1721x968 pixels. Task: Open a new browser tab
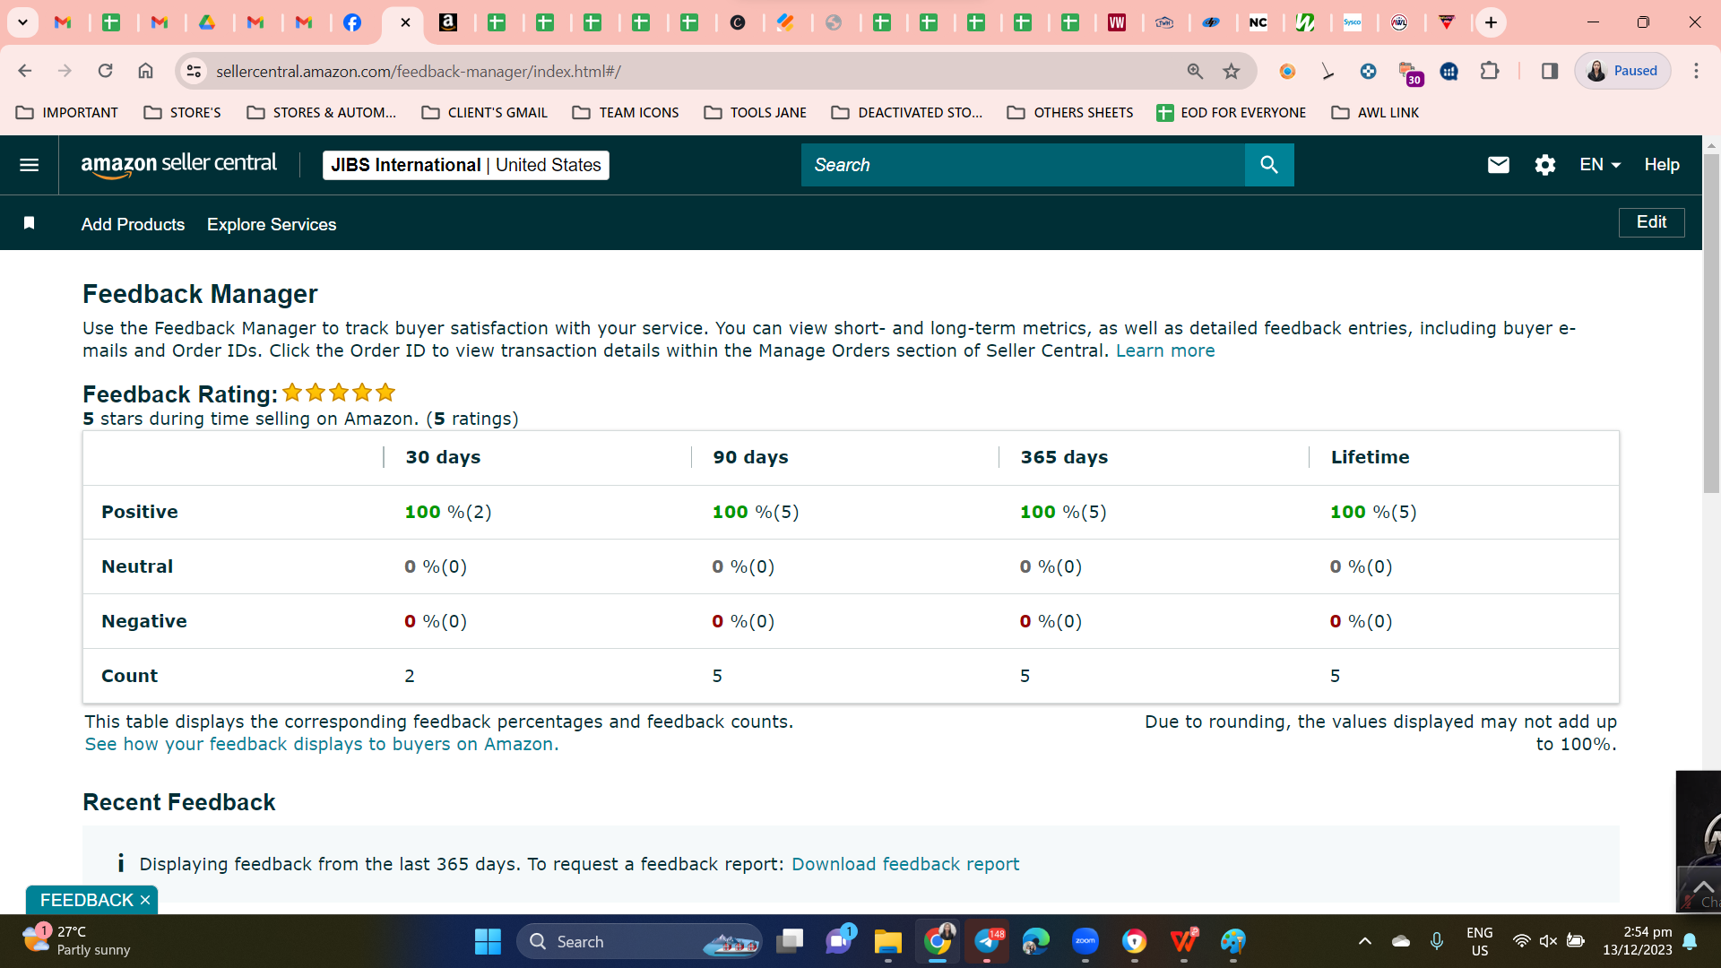1491,22
